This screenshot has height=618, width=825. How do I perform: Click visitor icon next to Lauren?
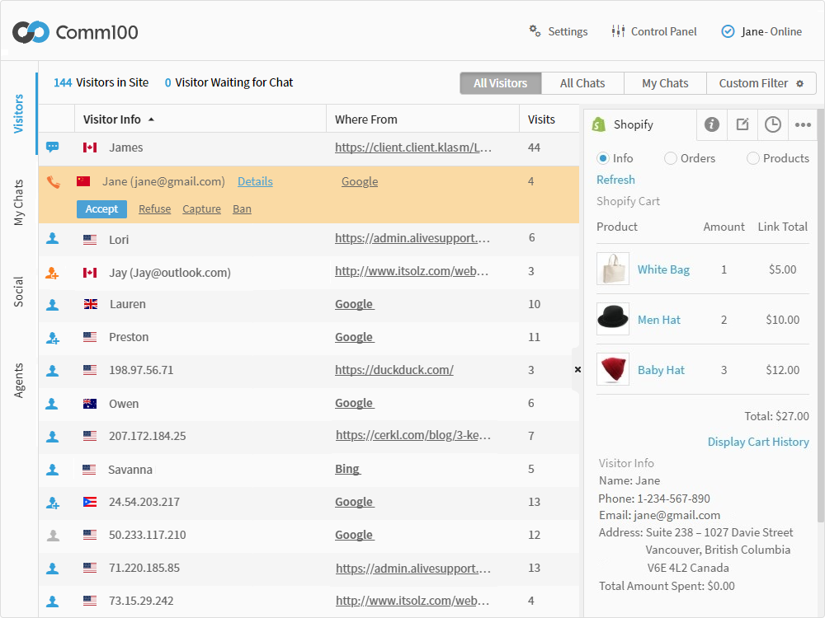pyautogui.click(x=52, y=304)
